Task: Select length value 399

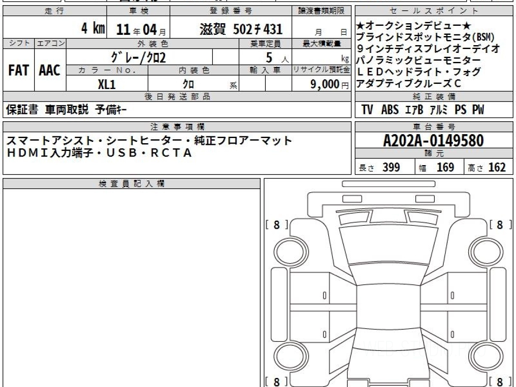Action: (391, 167)
